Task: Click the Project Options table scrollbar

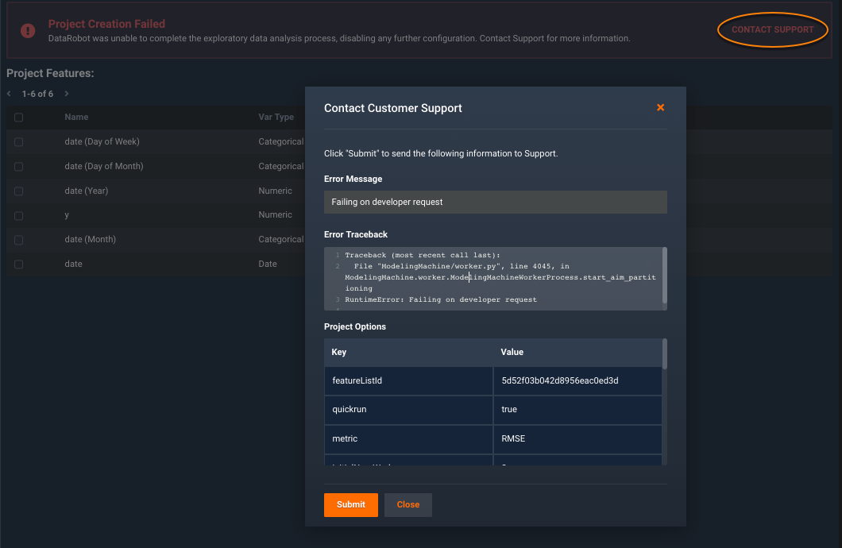Action: click(665, 355)
